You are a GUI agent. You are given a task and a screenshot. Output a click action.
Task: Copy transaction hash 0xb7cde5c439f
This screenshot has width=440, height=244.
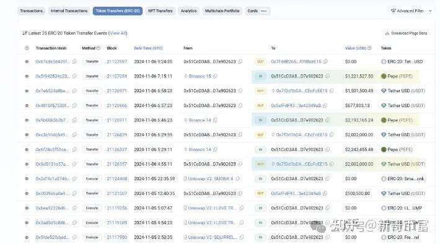74,62
